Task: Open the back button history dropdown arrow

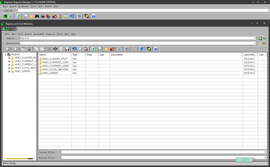Action: click(x=11, y=49)
